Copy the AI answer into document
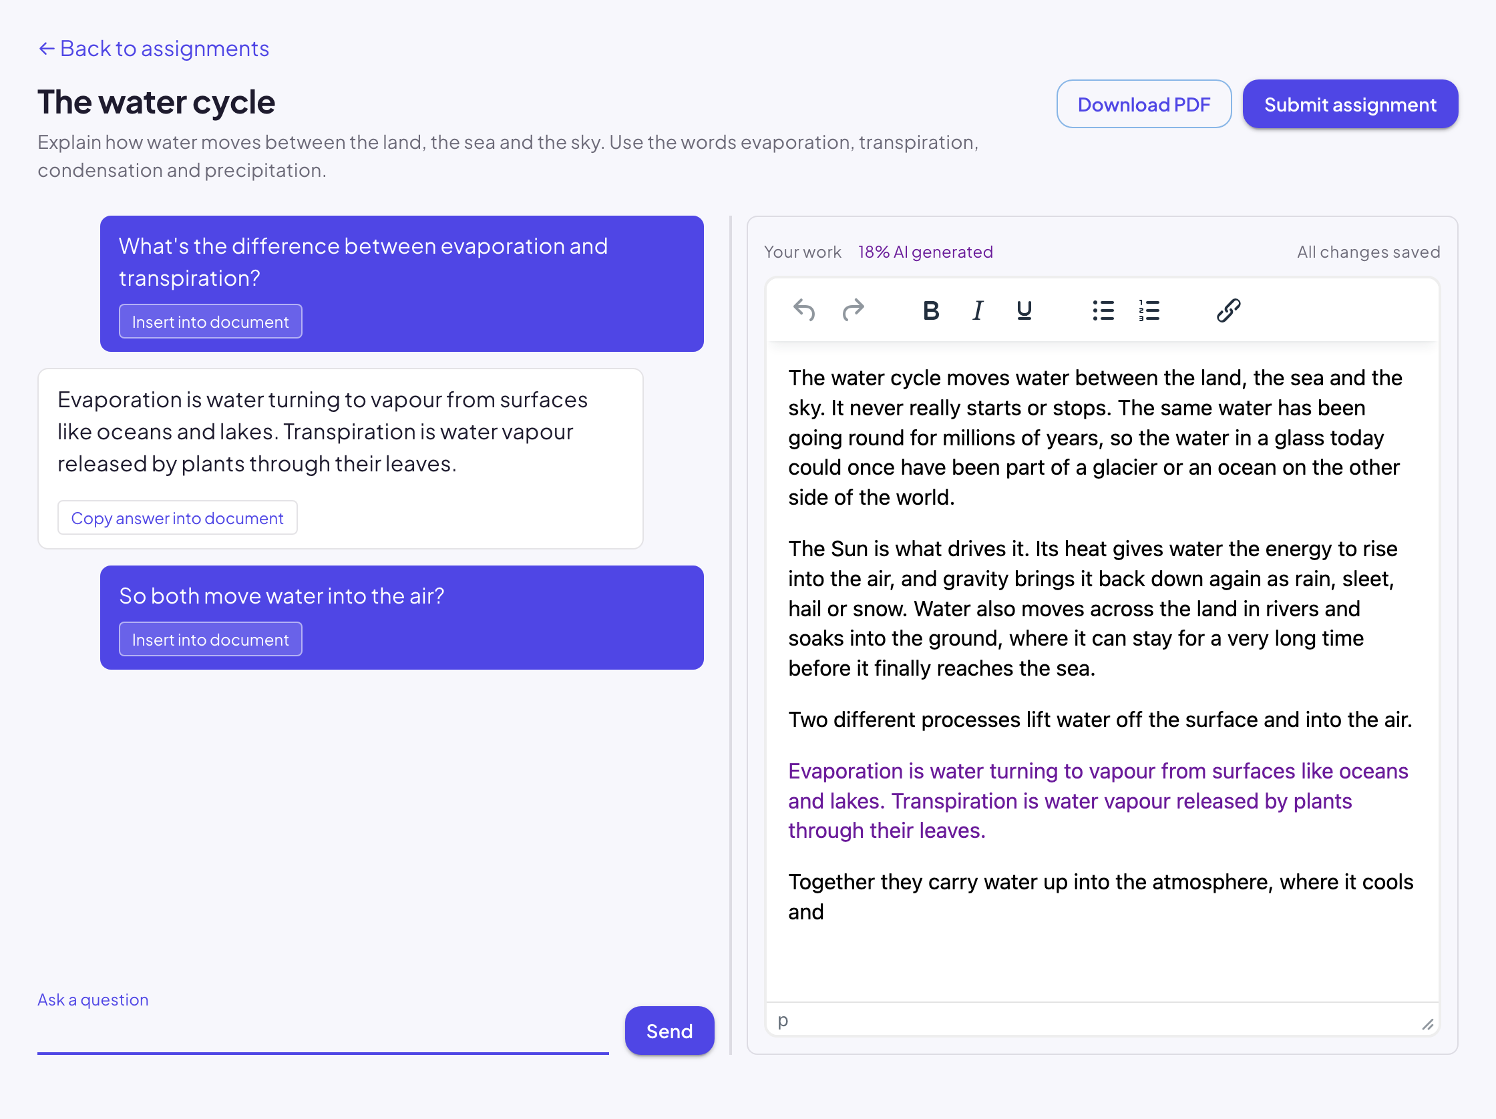The width and height of the screenshot is (1496, 1119). (x=177, y=518)
